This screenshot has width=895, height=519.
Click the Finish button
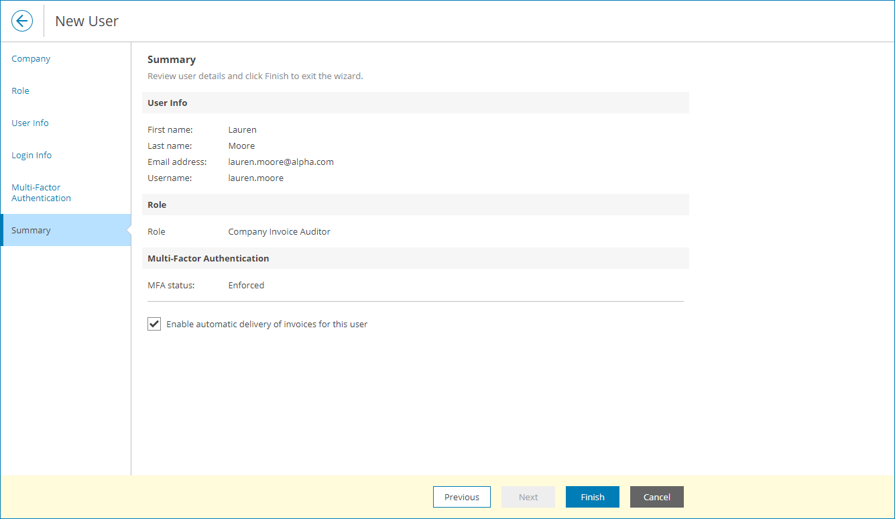[592, 497]
